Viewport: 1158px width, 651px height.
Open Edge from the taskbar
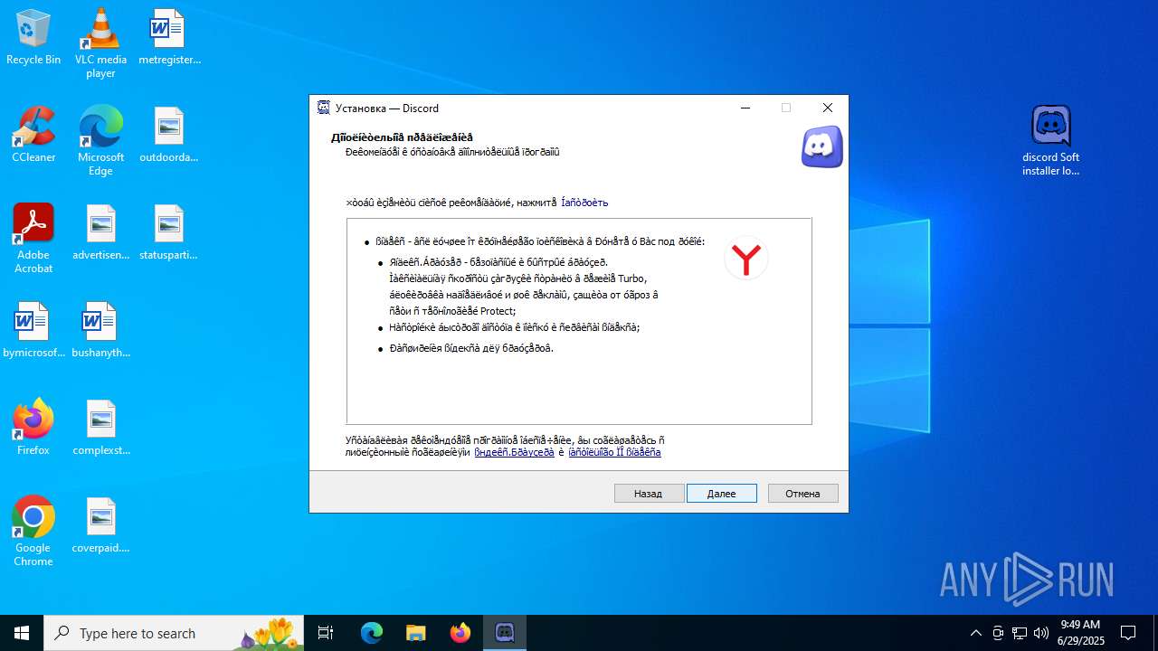[372, 633]
